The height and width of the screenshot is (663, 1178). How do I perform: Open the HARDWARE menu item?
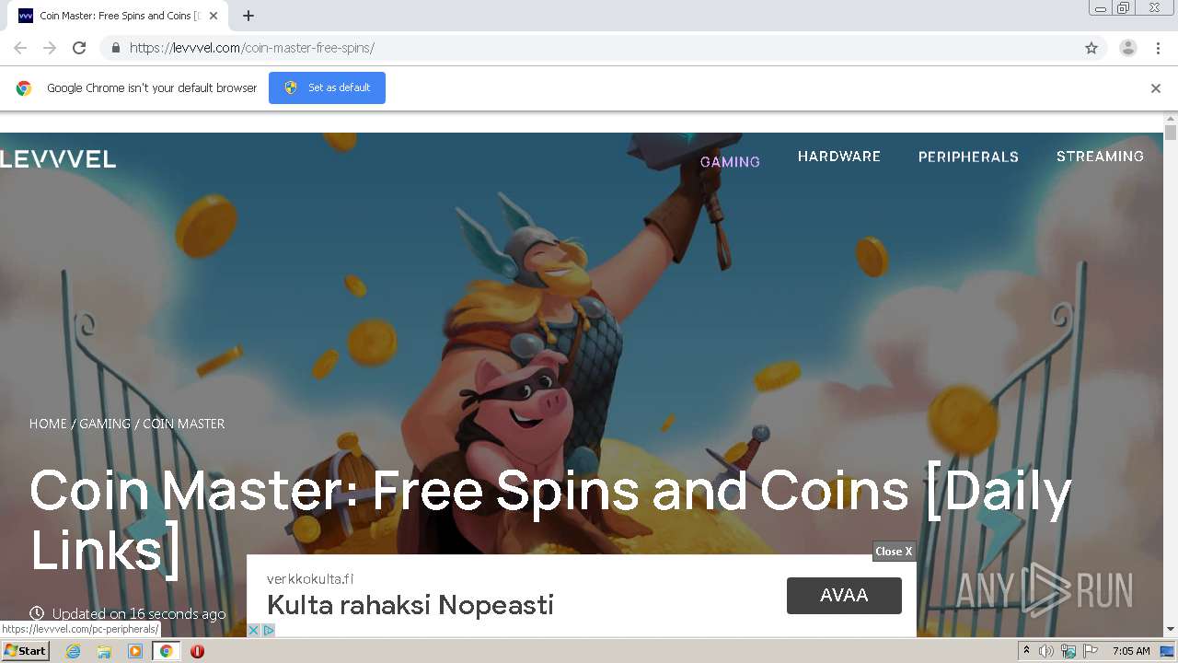pyautogui.click(x=839, y=157)
